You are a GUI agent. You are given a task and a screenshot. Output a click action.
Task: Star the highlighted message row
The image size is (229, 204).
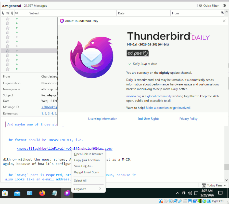[8, 51]
